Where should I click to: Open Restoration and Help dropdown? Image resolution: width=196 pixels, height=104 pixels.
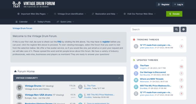pos(105,14)
